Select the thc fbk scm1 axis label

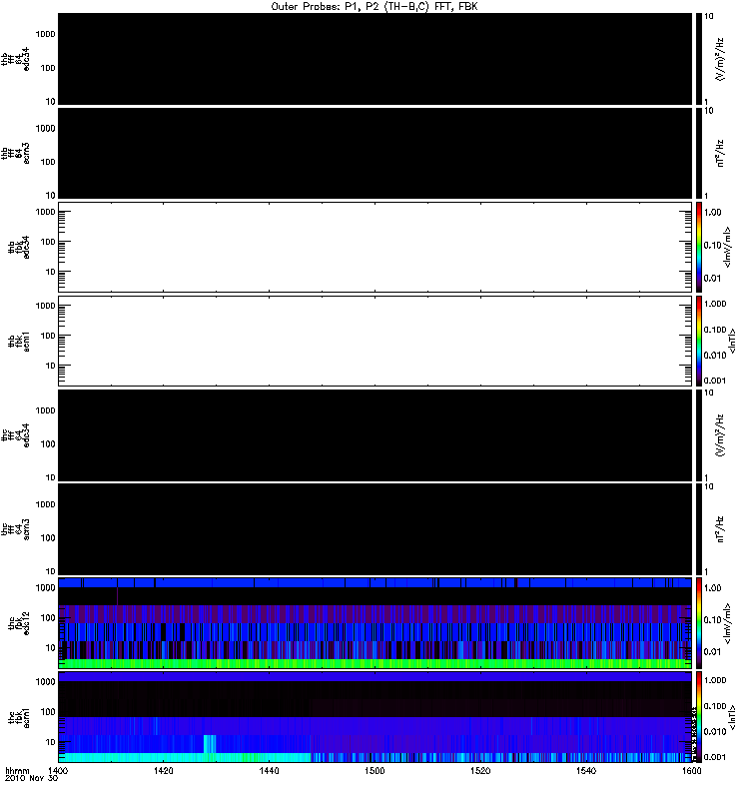[19, 717]
